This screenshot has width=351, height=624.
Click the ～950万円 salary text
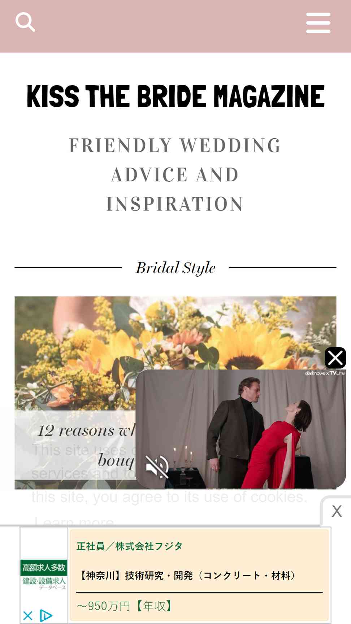pyautogui.click(x=125, y=606)
